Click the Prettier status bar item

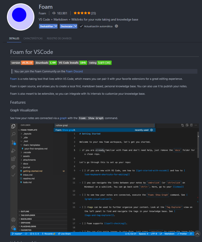182,234
